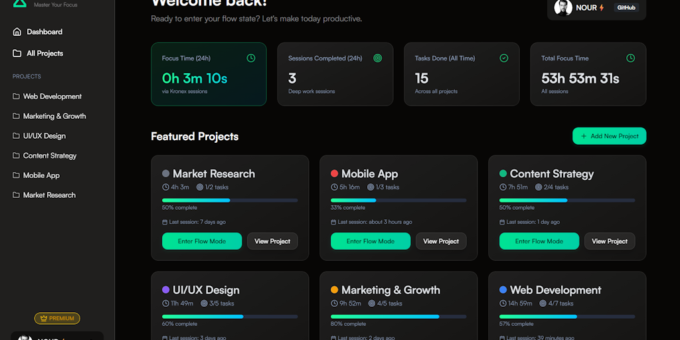
Task: Click Web Development 57% progress bar
Action: tap(567, 317)
